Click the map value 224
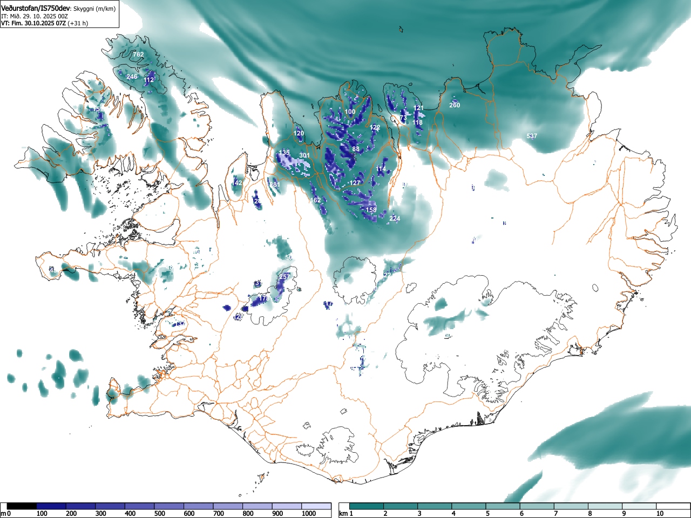 395,218
